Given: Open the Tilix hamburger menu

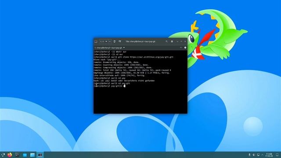Looking at the screenshot, I should 172,41.
